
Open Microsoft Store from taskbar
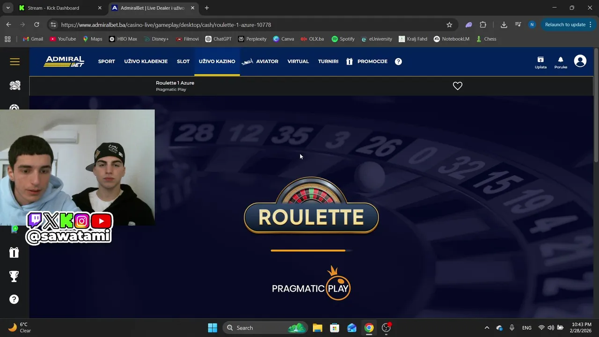click(x=335, y=328)
